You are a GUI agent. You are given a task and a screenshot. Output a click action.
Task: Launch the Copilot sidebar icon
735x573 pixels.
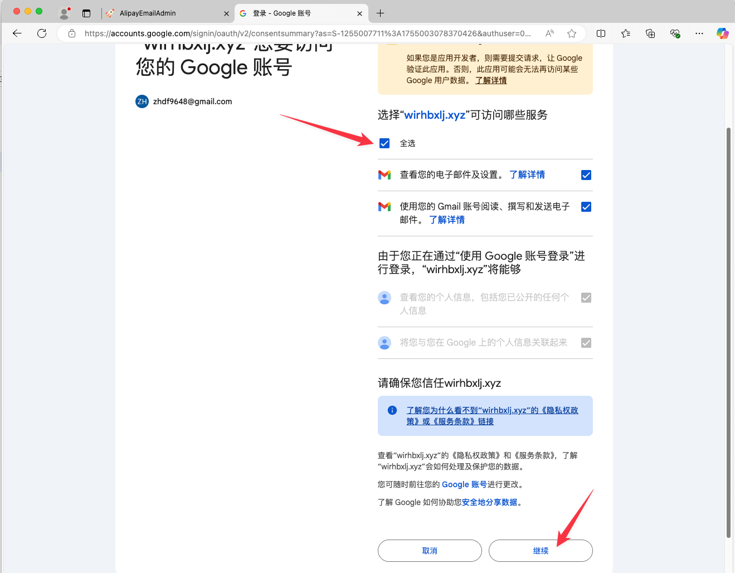723,33
